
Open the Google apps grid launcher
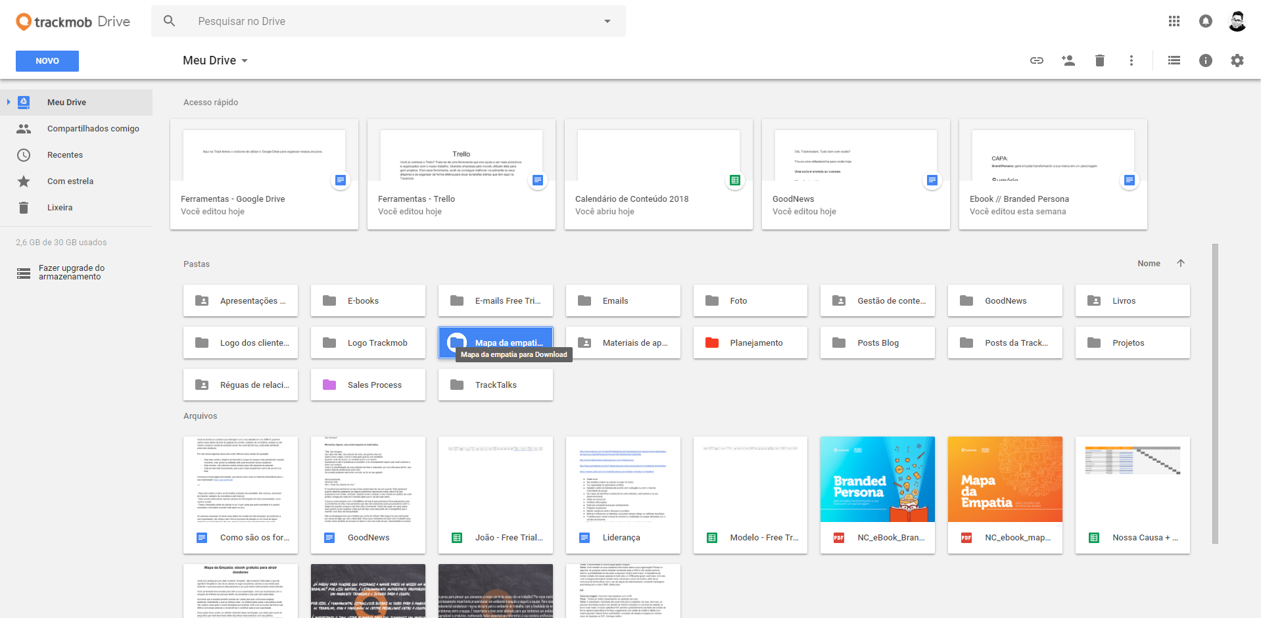[1174, 21]
